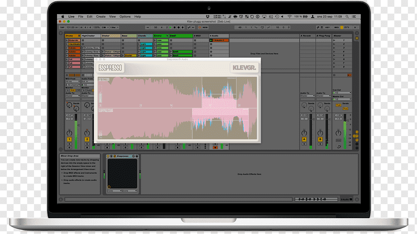Select the A Reverb return track header
Viewport: 417px width, 234px height.
[307, 36]
